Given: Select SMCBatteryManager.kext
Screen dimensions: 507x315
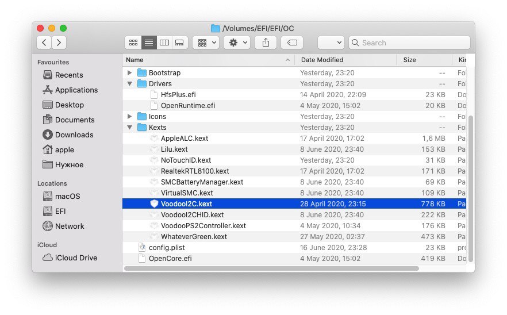Looking at the screenshot, I should click(x=294, y=182).
